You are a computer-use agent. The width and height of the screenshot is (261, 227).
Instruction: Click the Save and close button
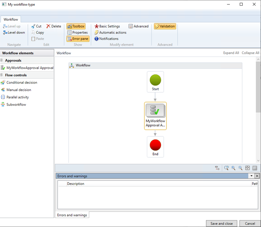pos(222,224)
